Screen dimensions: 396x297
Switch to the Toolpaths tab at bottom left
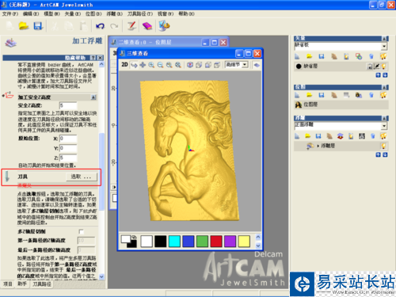tap(42, 284)
